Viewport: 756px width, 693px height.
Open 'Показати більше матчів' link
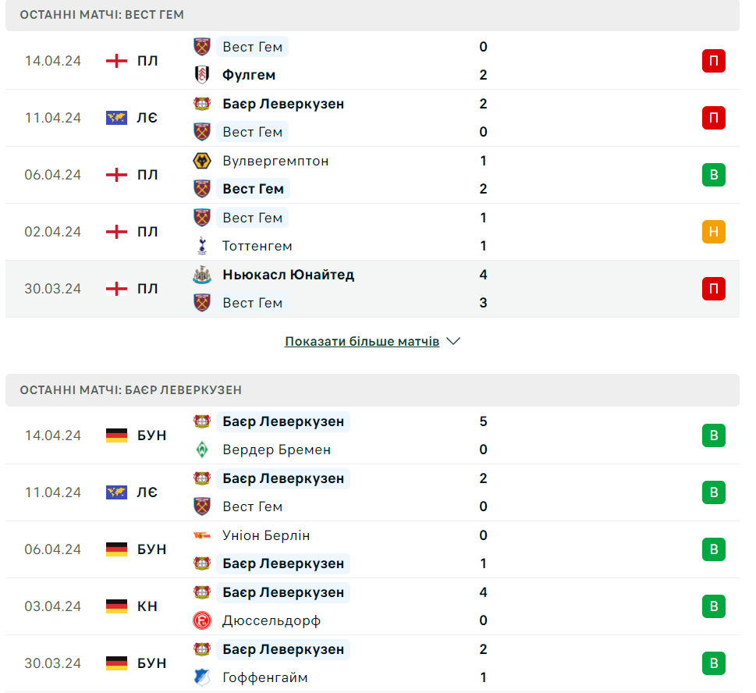click(362, 342)
